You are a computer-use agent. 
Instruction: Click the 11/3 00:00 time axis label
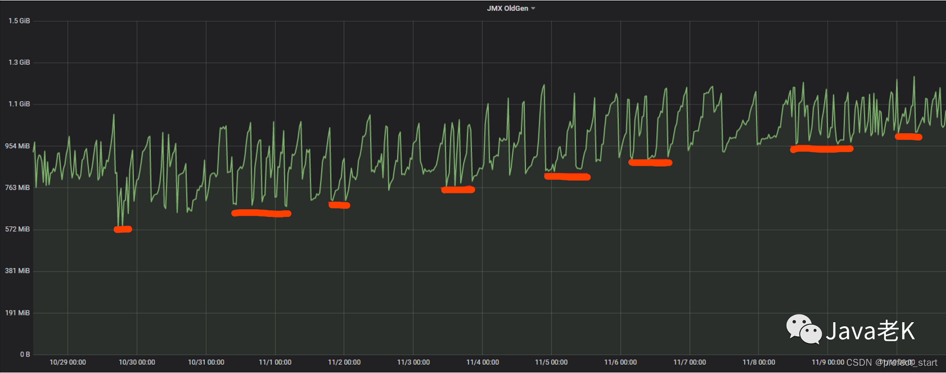413,362
